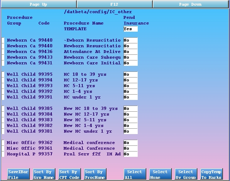Edit Pend Insurance field for code 99362

pyautogui.click(x=131, y=143)
